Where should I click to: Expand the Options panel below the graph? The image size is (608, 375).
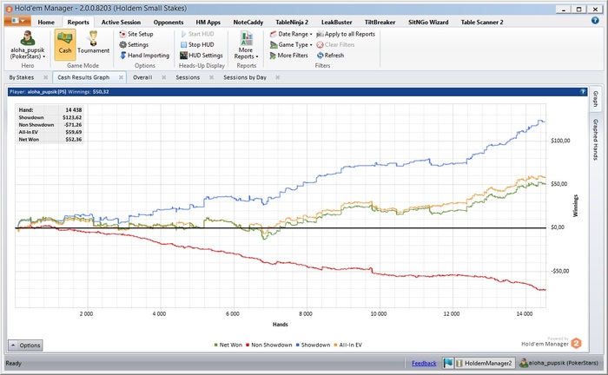[25, 345]
